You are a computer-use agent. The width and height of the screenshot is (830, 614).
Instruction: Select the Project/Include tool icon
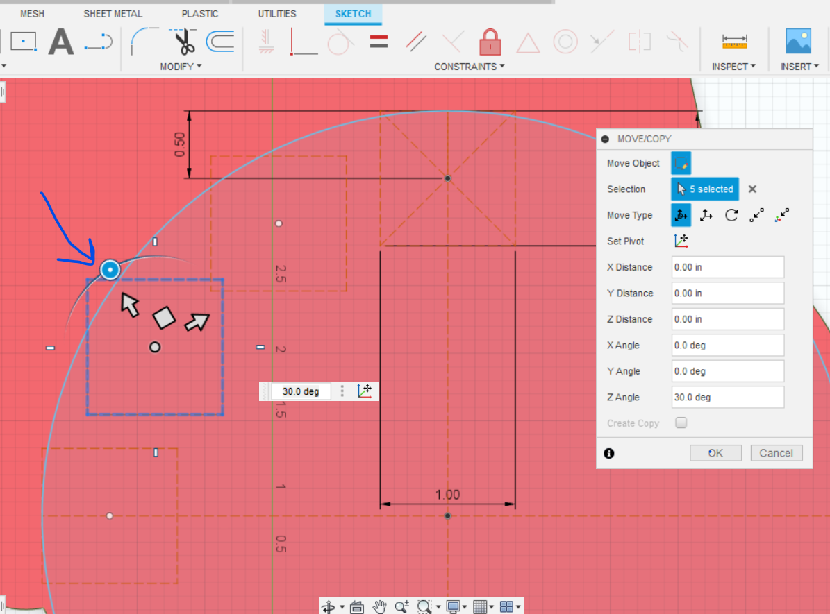pos(99,42)
